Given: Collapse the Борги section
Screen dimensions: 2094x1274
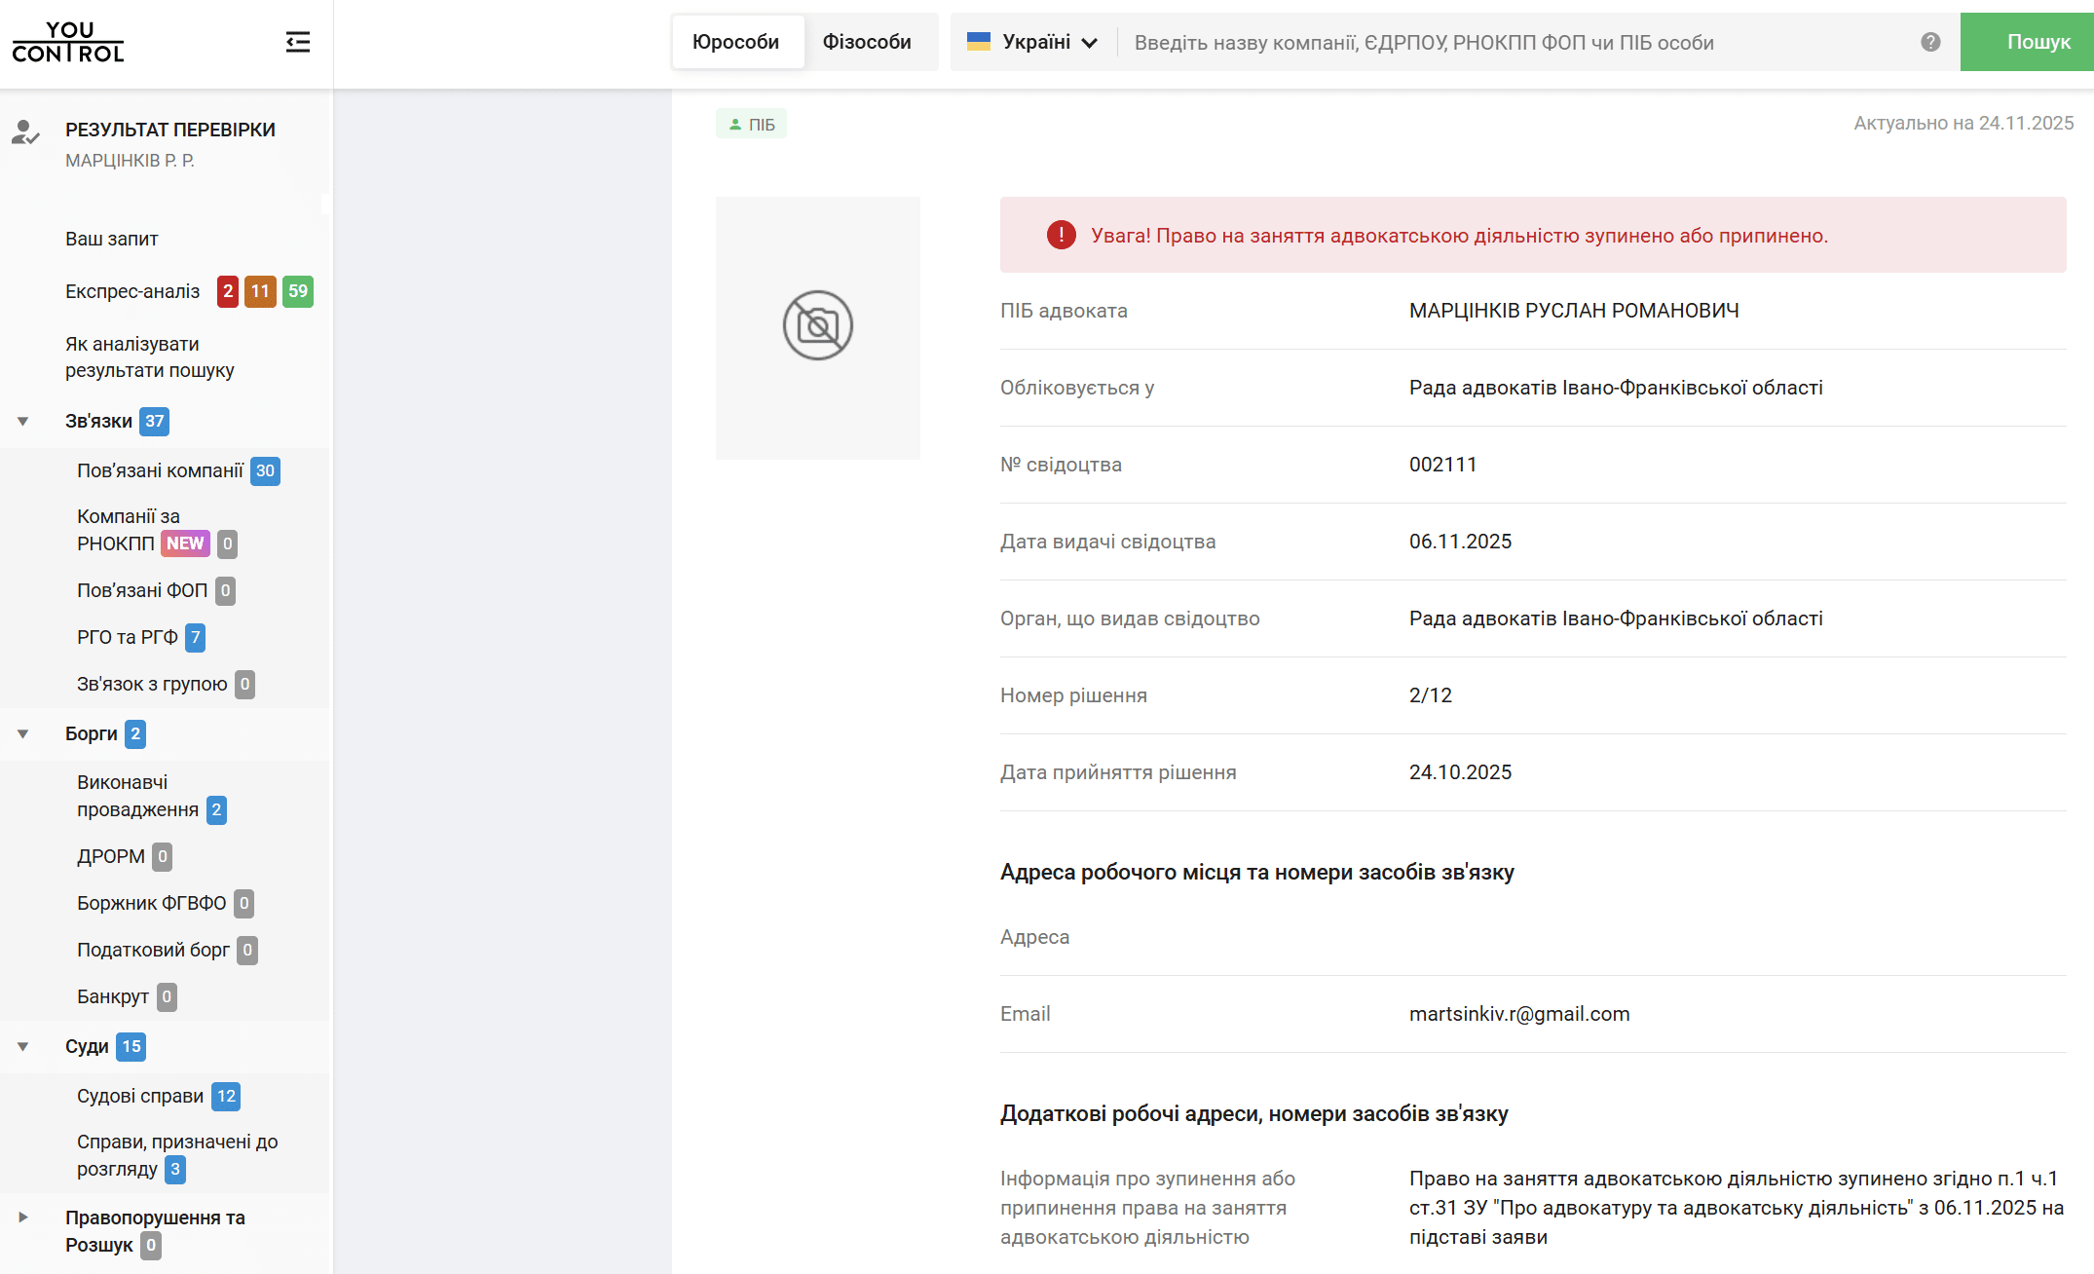Looking at the screenshot, I should pyautogui.click(x=22, y=734).
